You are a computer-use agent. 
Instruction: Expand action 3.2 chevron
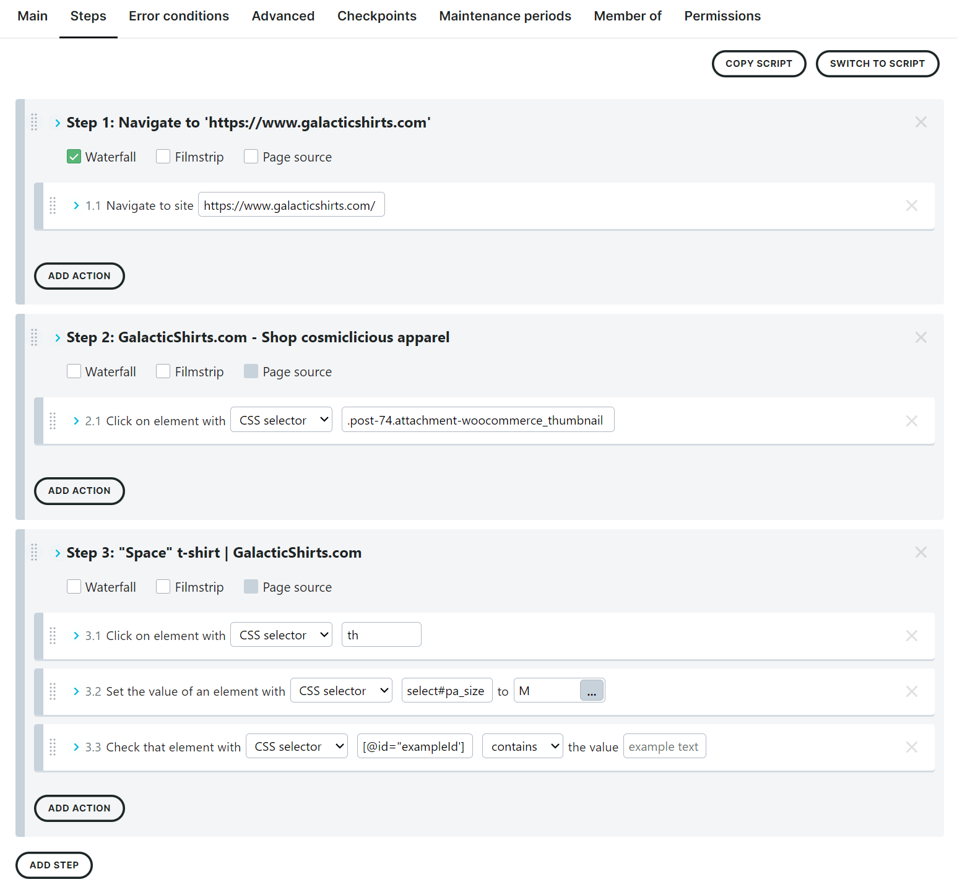click(x=76, y=691)
